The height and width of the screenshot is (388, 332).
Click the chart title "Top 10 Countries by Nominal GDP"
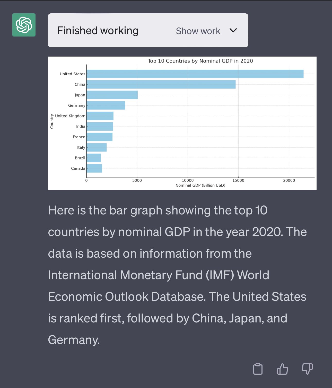click(200, 61)
